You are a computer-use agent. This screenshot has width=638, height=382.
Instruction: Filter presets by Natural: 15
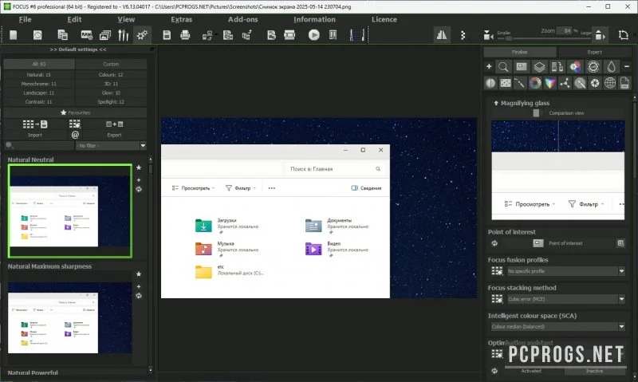pyautogui.click(x=39, y=75)
